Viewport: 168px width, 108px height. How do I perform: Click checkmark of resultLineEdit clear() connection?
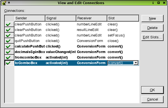point(8,30)
